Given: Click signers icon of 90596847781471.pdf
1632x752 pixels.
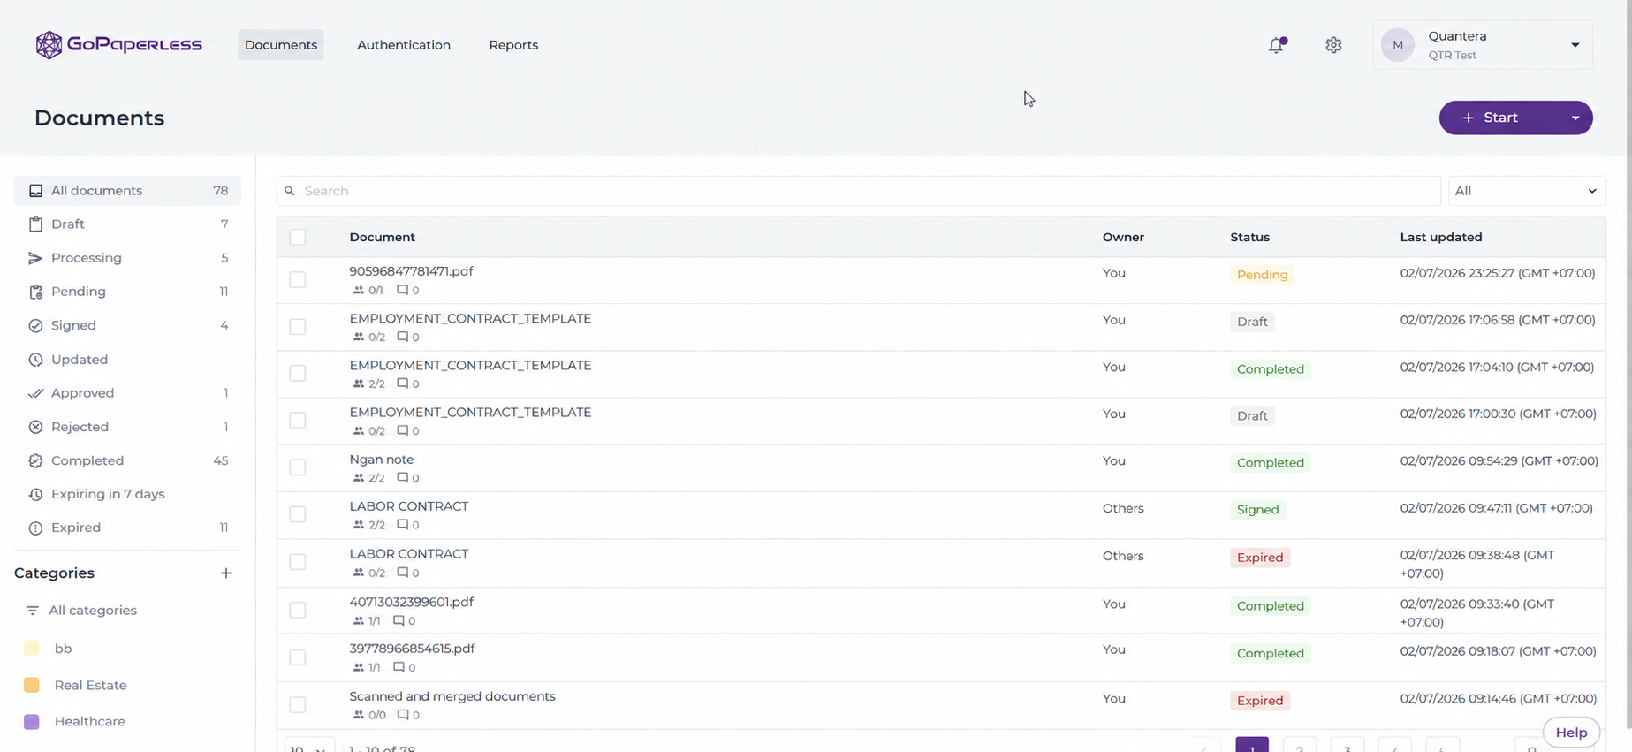Looking at the screenshot, I should point(358,290).
